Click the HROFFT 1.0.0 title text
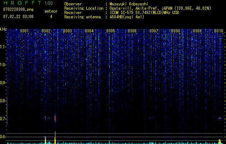The height and width of the screenshot is (144, 226). [28, 3]
